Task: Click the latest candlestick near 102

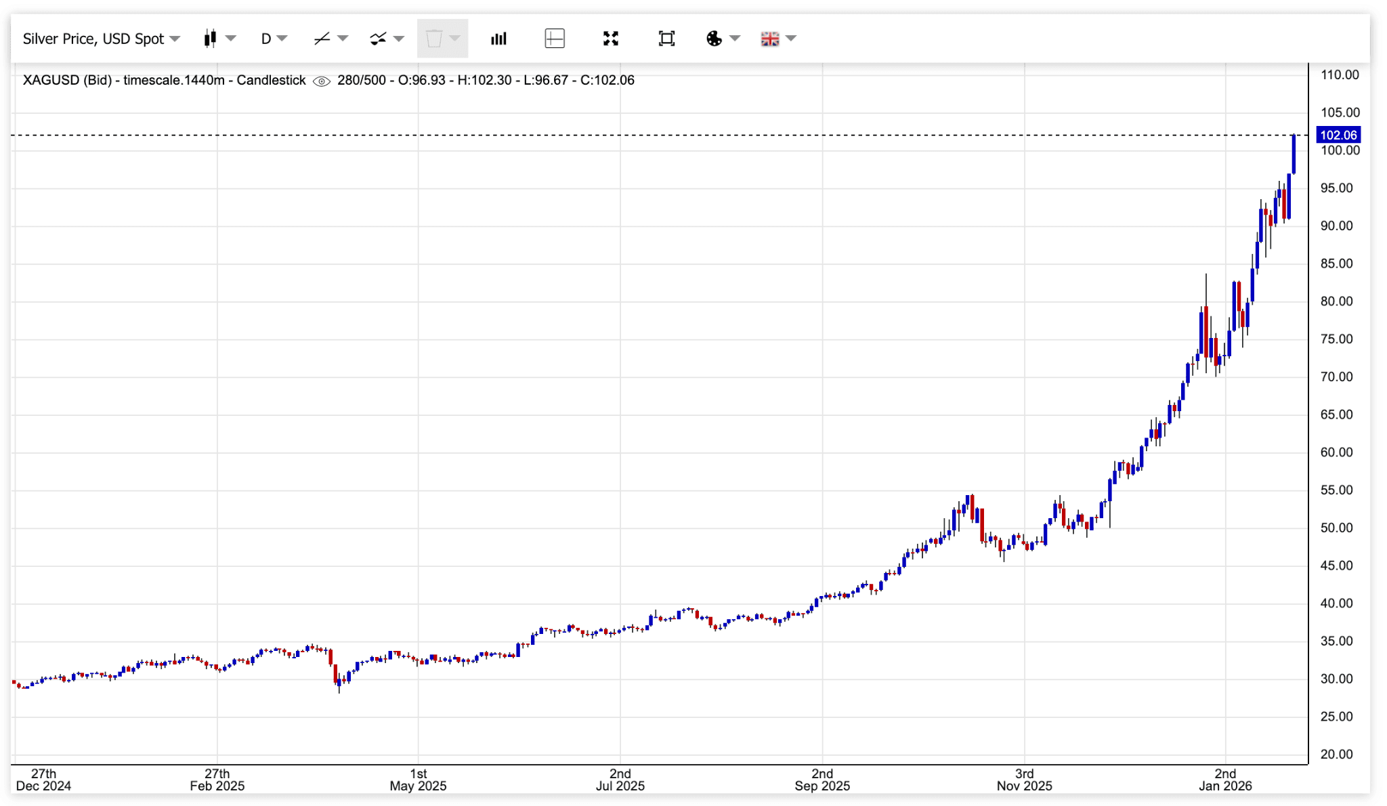Action: (1294, 154)
